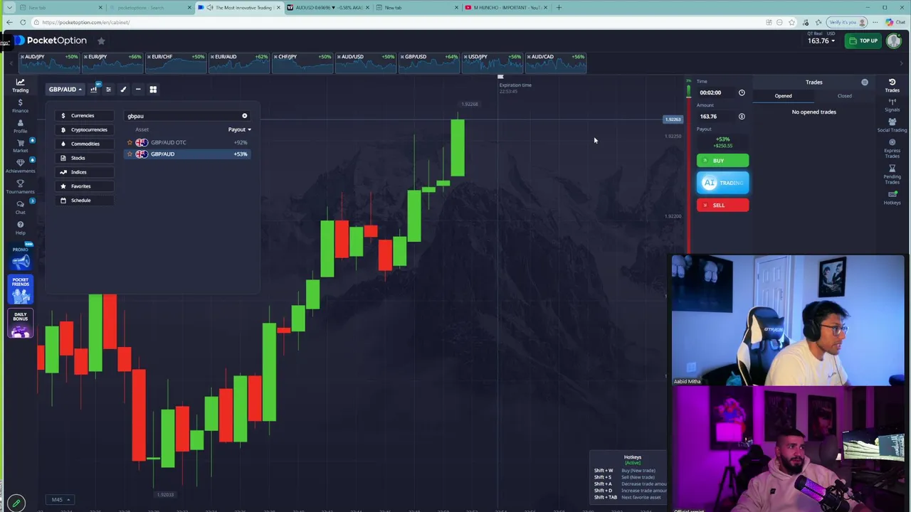Image resolution: width=911 pixels, height=512 pixels.
Task: Open the user avatar menu
Action: tap(894, 41)
